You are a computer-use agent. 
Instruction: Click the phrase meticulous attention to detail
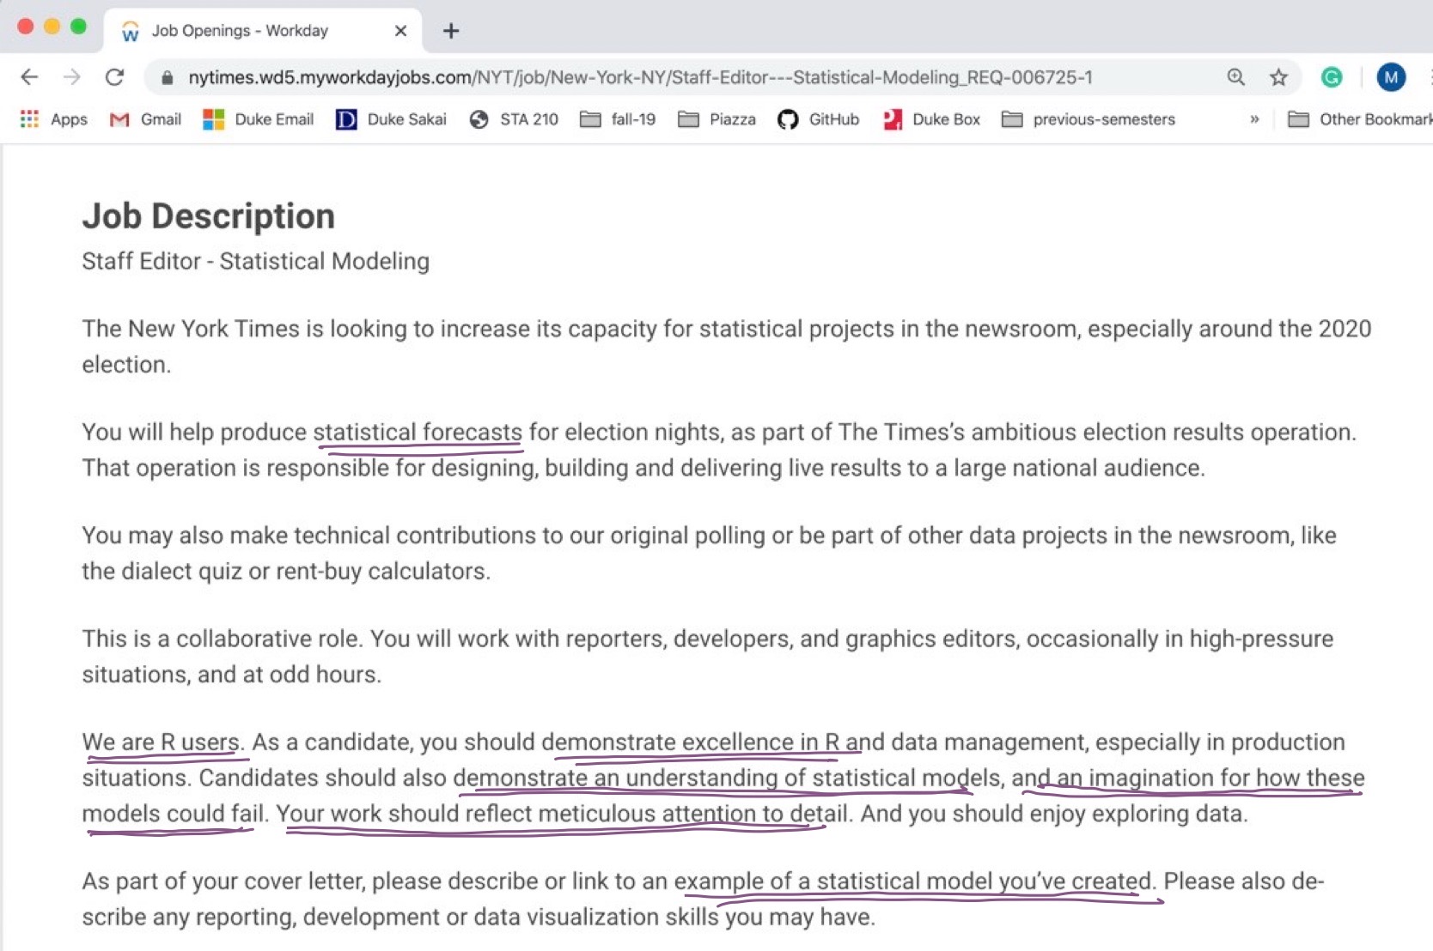(x=693, y=814)
